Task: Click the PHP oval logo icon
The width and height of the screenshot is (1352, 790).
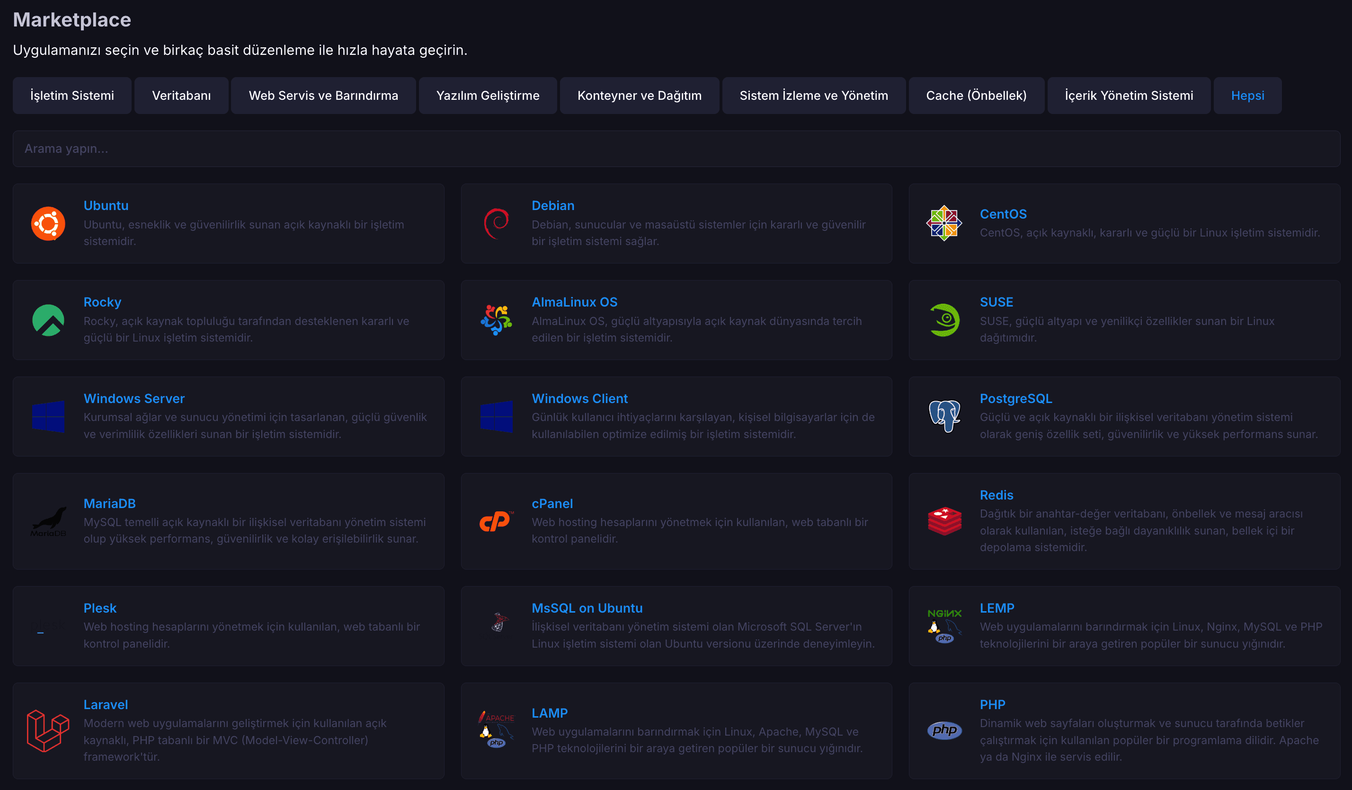Action: [944, 730]
